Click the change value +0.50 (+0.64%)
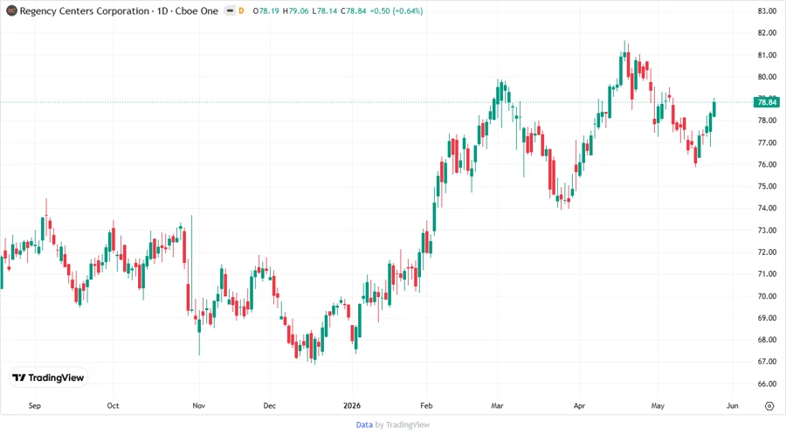 click(396, 10)
